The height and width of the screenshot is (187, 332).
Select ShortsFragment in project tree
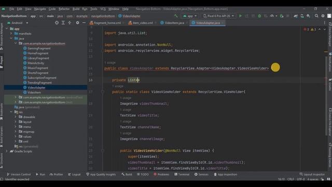(x=38, y=73)
